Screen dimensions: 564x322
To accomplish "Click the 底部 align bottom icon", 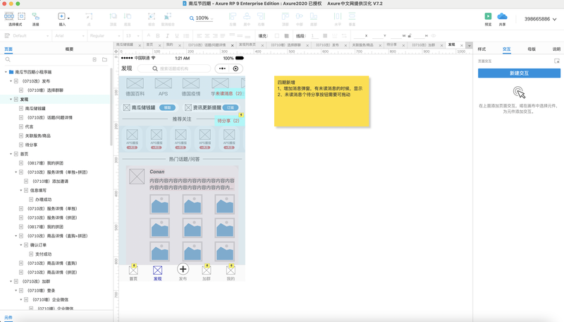I will coord(314,16).
